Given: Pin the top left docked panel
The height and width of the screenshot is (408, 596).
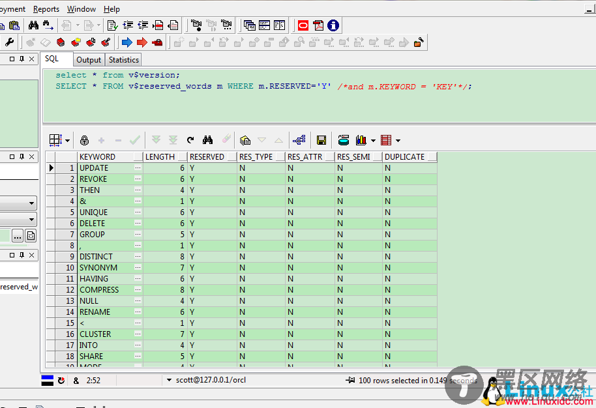Looking at the screenshot, I should 22,59.
